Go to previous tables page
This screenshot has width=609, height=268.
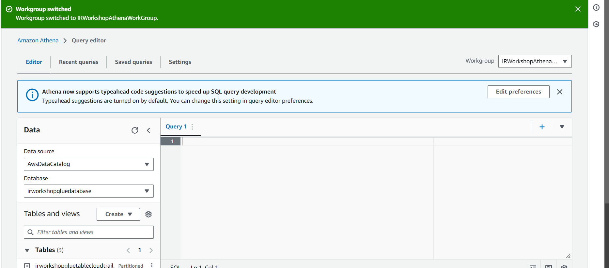(128, 250)
